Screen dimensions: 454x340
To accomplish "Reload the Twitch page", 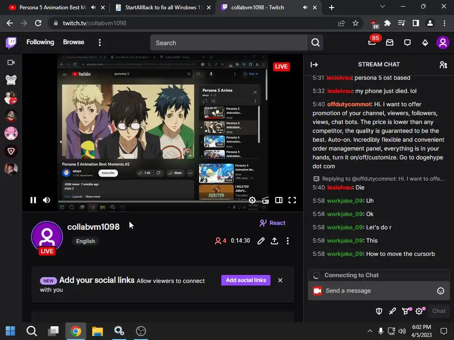I will click(38, 23).
